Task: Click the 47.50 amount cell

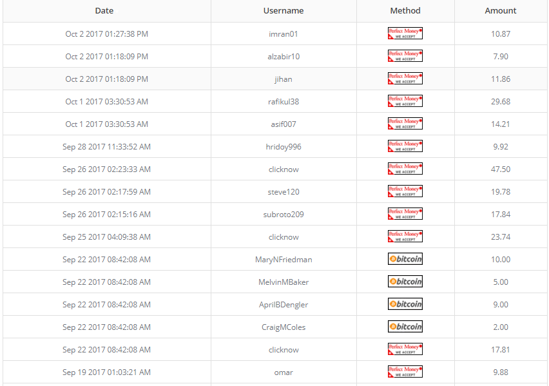Action: (501, 169)
